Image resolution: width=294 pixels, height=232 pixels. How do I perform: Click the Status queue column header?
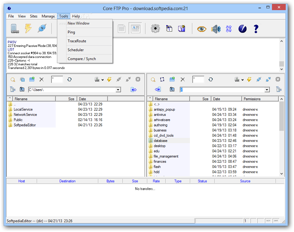[202, 181]
